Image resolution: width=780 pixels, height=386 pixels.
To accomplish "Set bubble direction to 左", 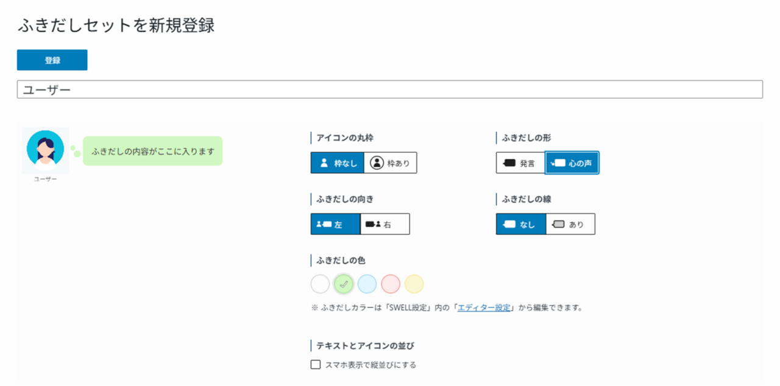I will tap(335, 224).
